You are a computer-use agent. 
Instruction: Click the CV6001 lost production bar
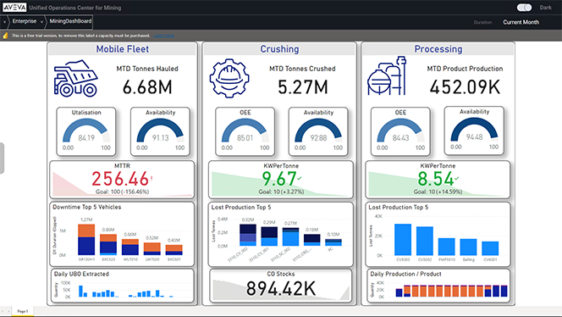click(x=490, y=248)
